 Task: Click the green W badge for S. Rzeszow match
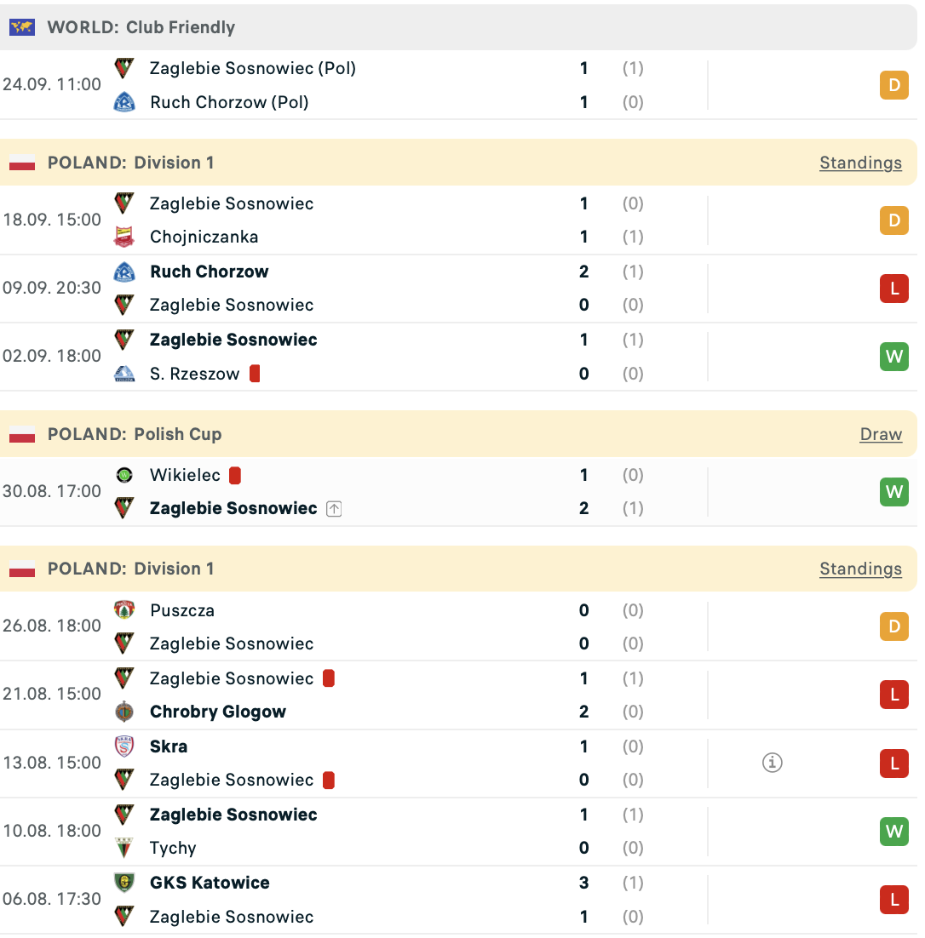click(x=894, y=357)
